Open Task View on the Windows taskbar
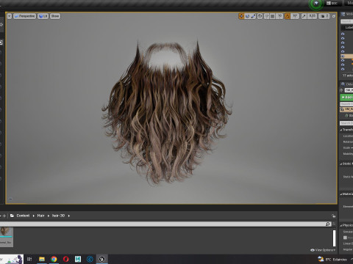This screenshot has height=264, width=353. 29,259
